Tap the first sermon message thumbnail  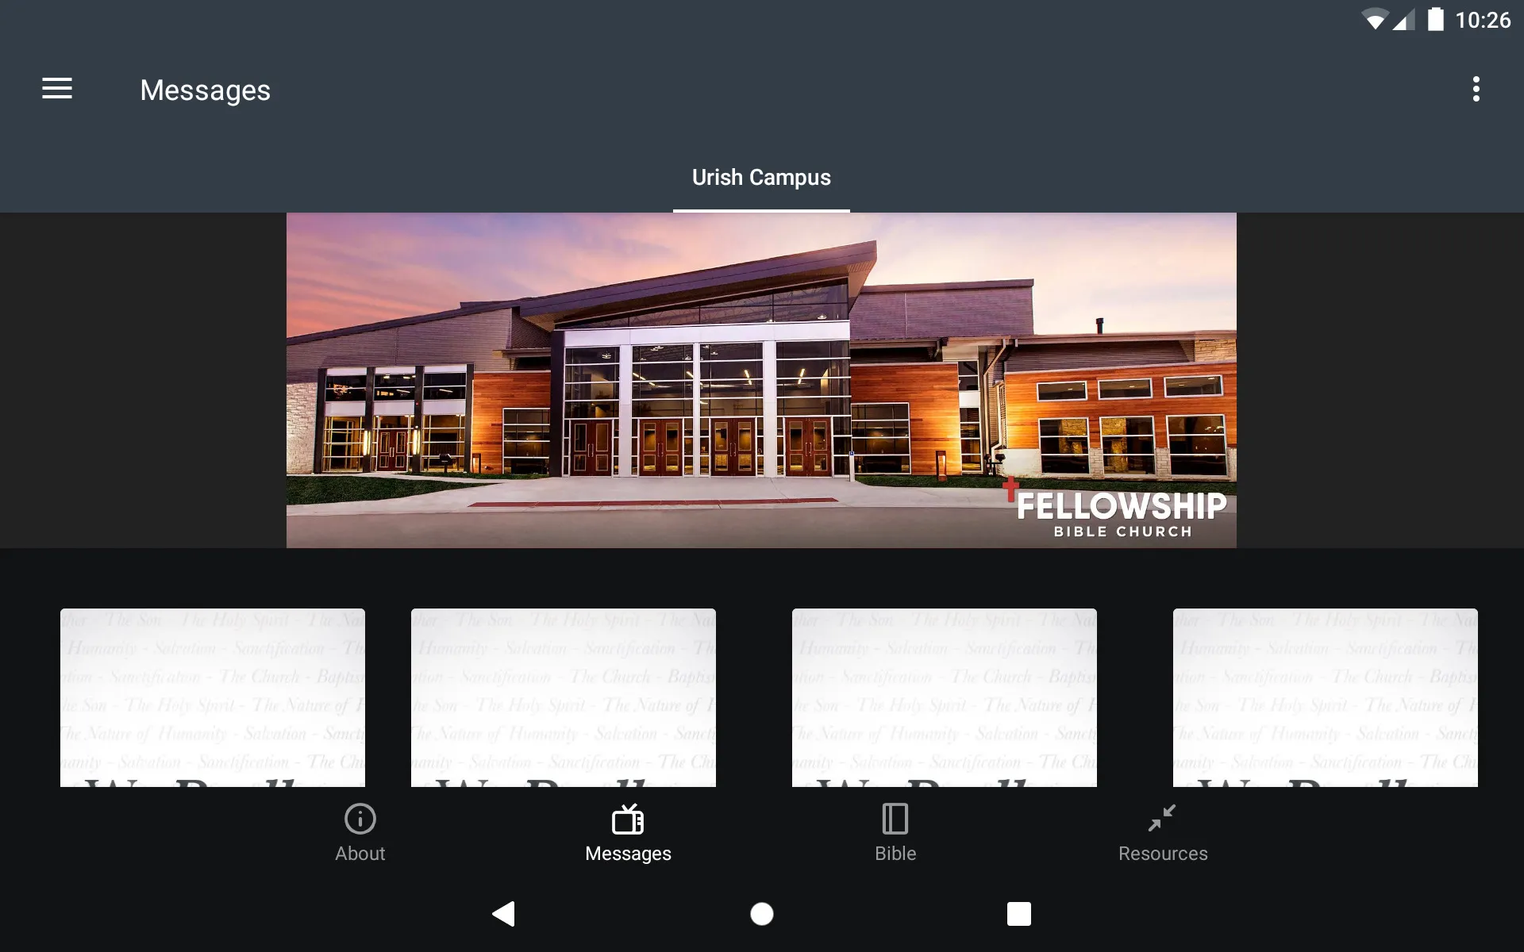(x=213, y=697)
